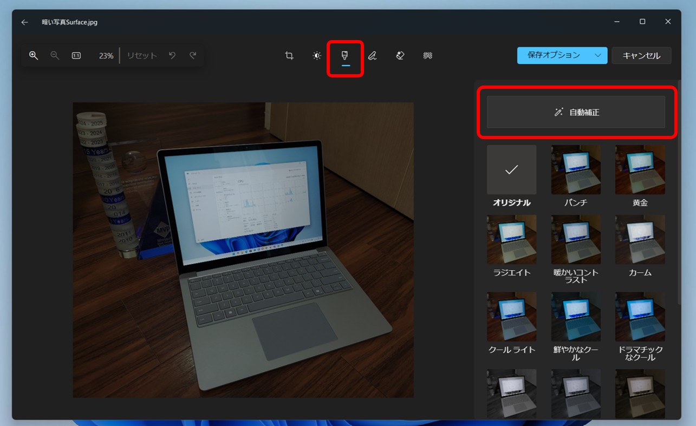Redo the last edit
Viewport: 696px width, 426px height.
193,55
